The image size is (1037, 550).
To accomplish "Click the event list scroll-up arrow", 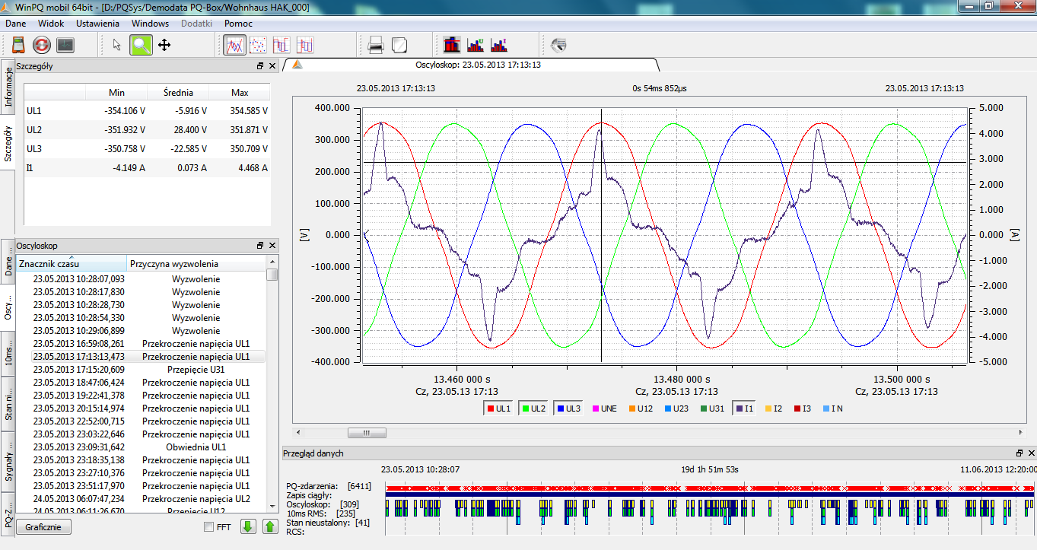I will pyautogui.click(x=272, y=262).
